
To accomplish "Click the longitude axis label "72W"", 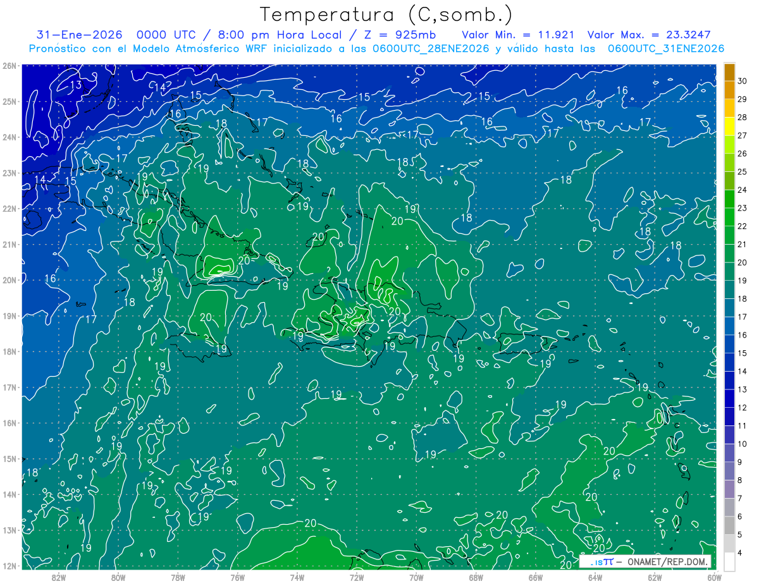I will [357, 577].
